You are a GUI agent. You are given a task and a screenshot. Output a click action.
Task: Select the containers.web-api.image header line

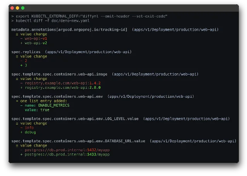(x=105, y=74)
